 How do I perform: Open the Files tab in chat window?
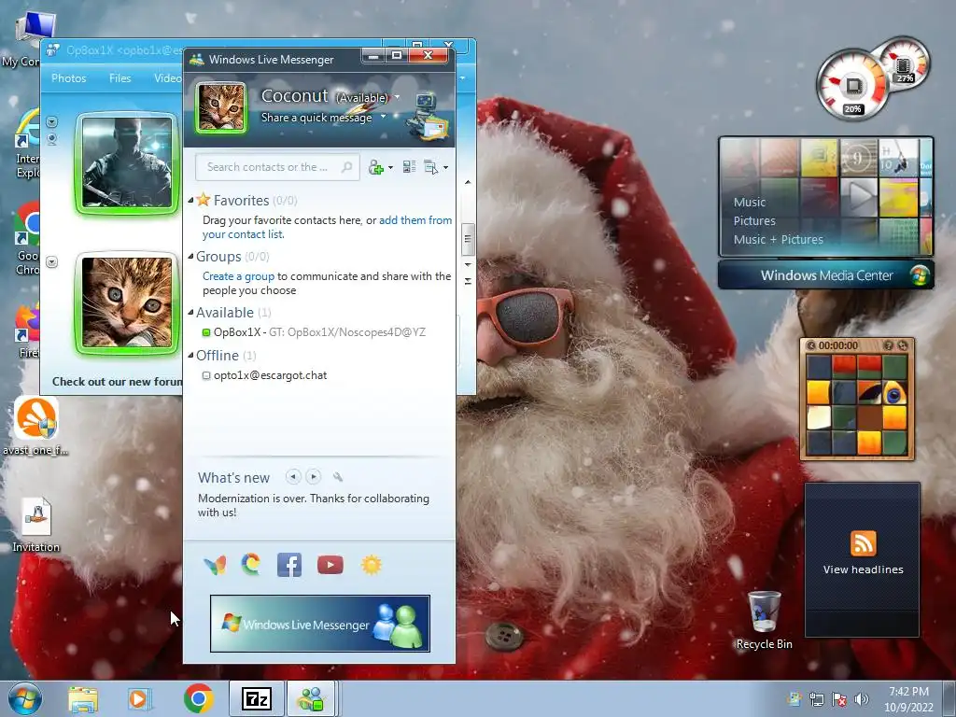[120, 78]
